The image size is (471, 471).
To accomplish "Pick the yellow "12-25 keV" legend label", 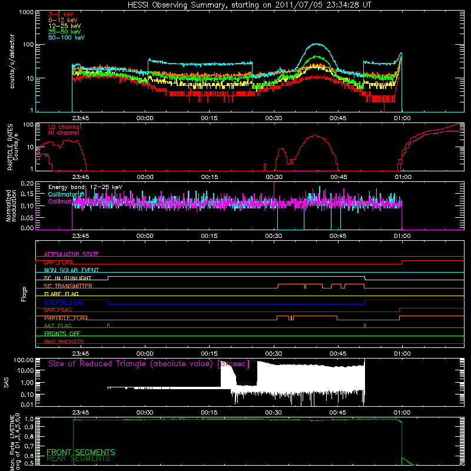I will (x=64, y=26).
